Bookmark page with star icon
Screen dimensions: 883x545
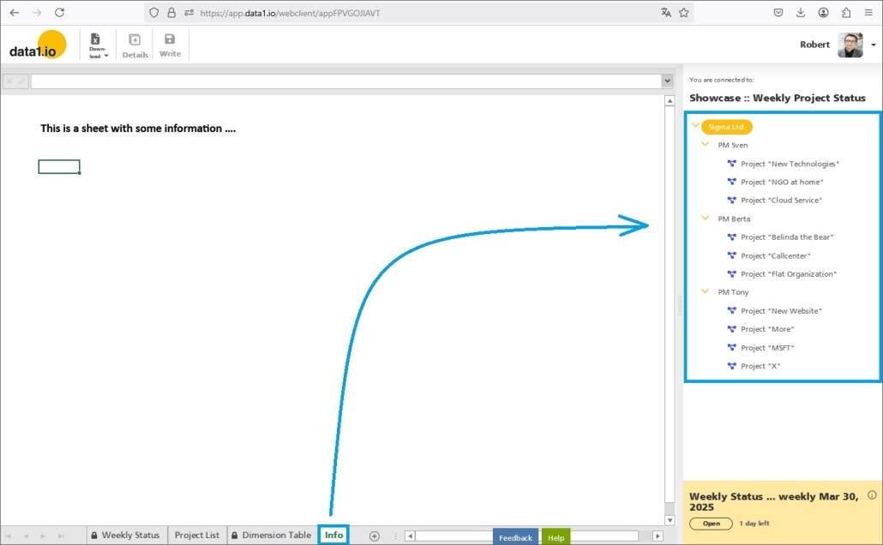(684, 13)
